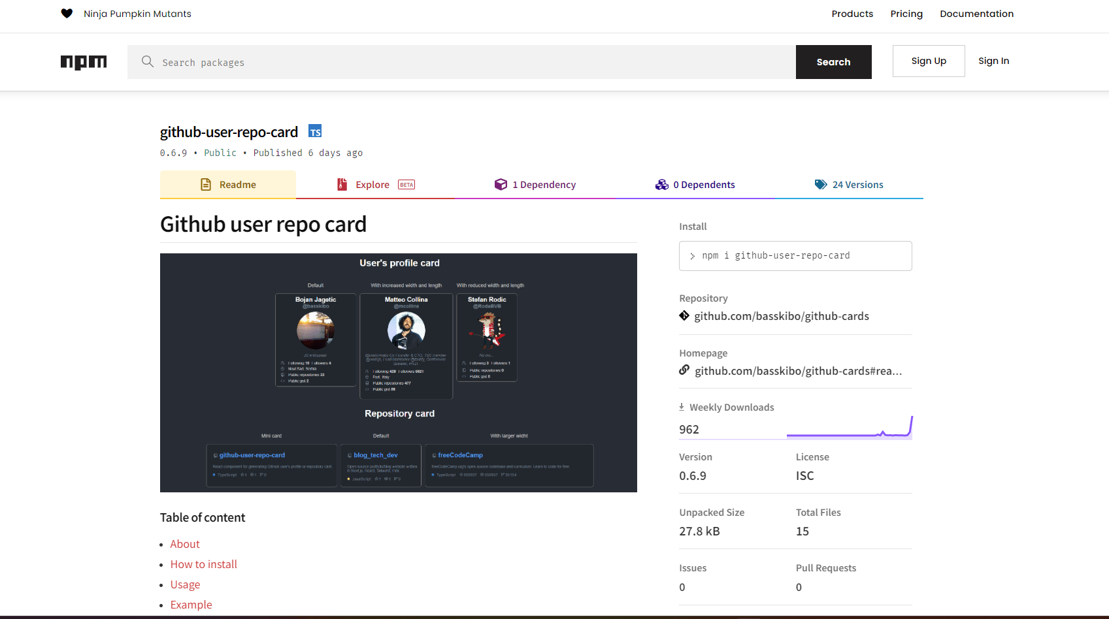Open the 1 Dependency tab

[535, 185]
